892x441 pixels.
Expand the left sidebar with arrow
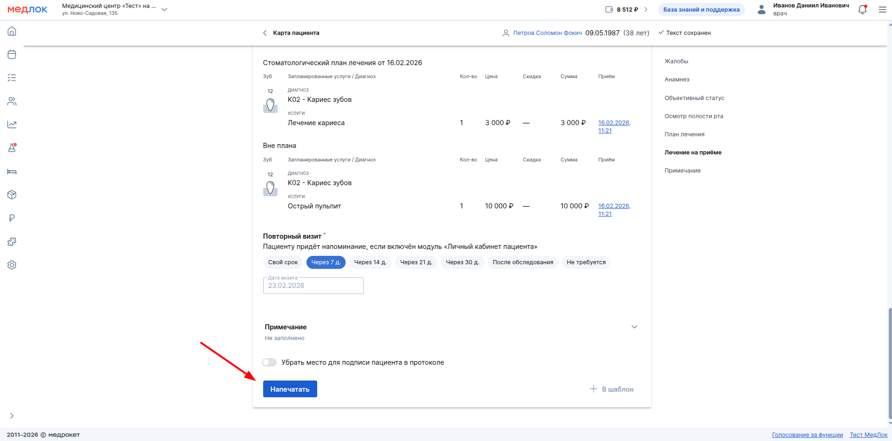coord(12,416)
